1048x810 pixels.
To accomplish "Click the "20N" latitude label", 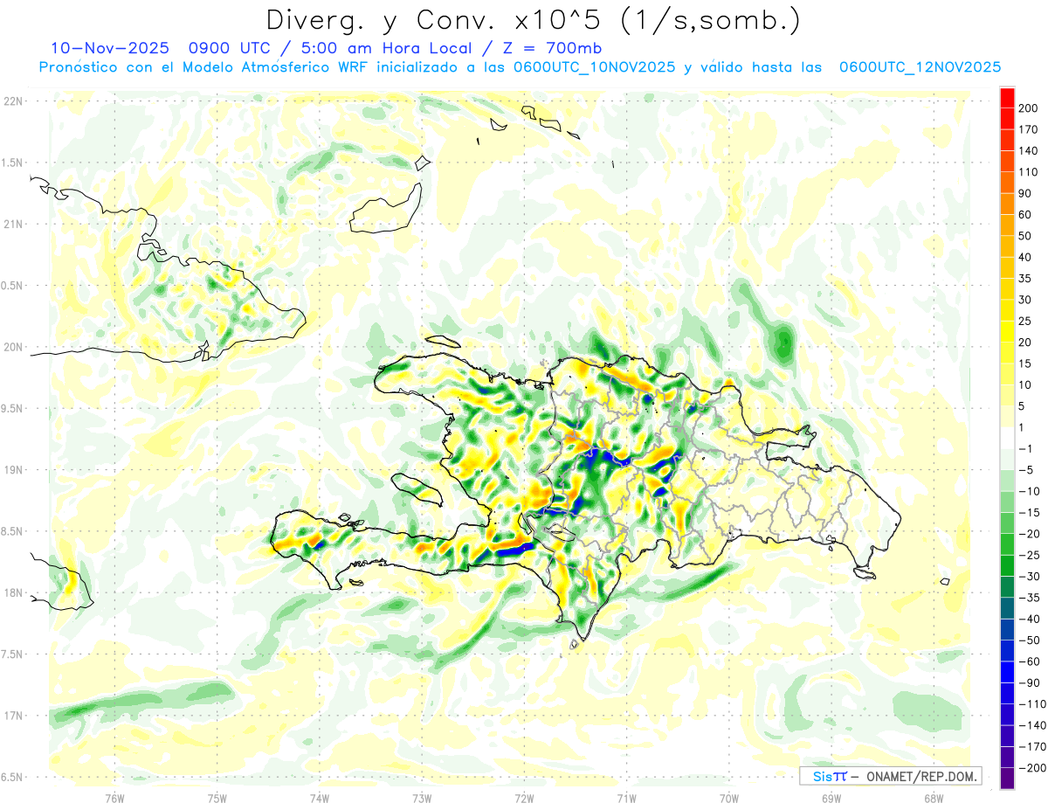I will (x=13, y=347).
